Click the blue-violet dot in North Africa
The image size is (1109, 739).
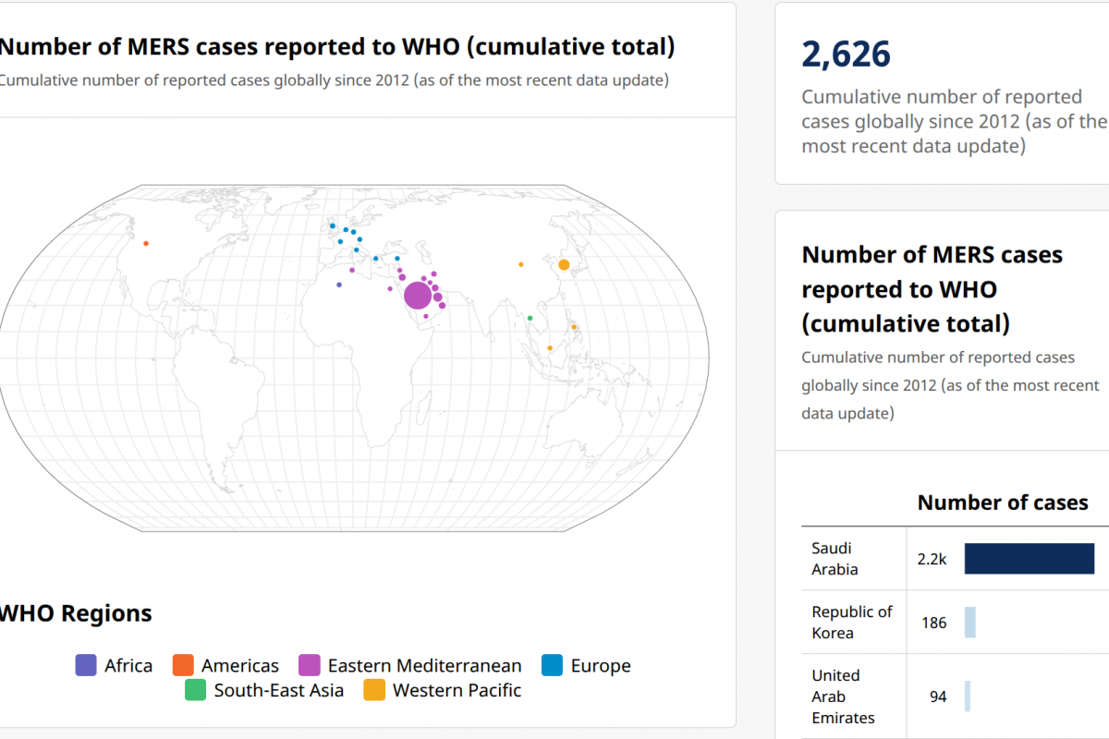coord(339,285)
